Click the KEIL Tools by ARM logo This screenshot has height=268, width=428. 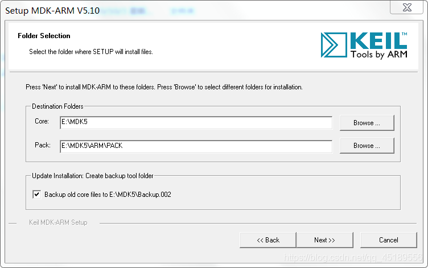click(x=364, y=46)
